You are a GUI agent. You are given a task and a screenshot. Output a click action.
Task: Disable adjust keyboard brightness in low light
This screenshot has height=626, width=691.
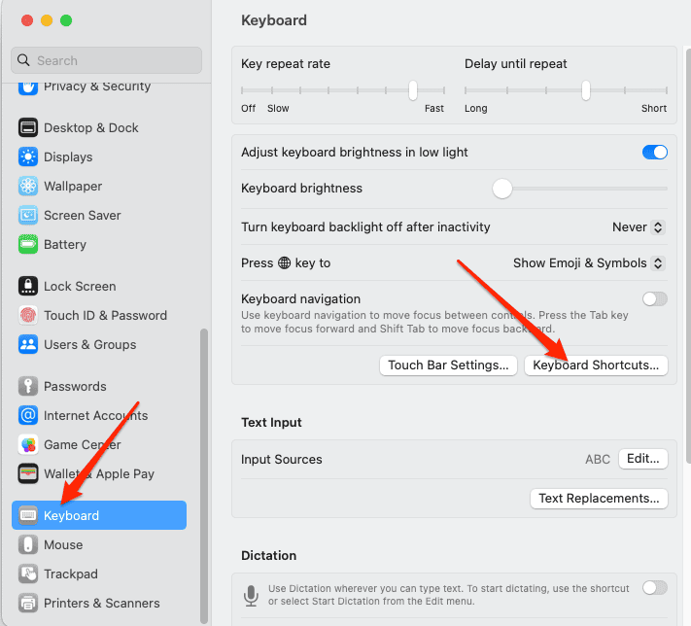[x=654, y=153]
